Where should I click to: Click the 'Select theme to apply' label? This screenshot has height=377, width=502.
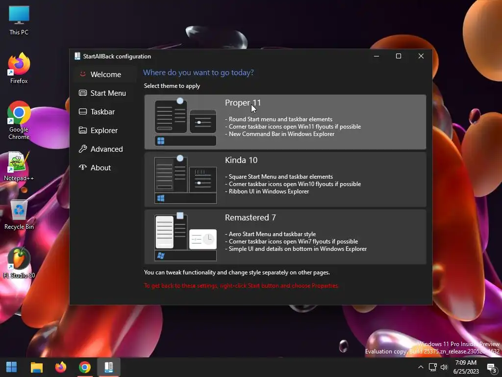click(x=172, y=86)
